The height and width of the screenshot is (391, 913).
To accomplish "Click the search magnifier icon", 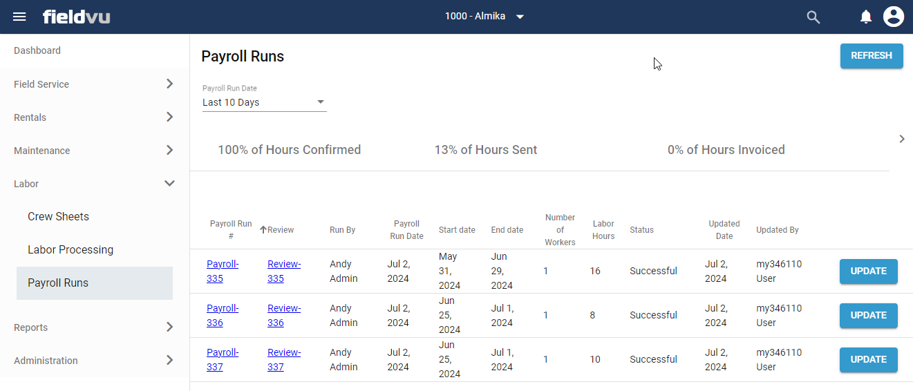I will point(813,17).
